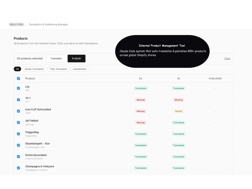Click the Products heading
This screenshot has height=189, width=252.
pyautogui.click(x=21, y=38)
